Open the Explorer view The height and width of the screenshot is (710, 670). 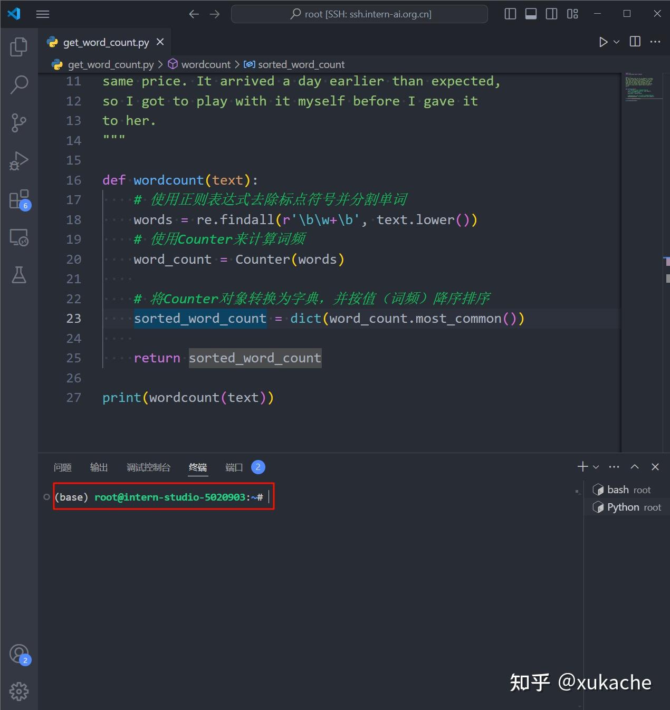19,47
